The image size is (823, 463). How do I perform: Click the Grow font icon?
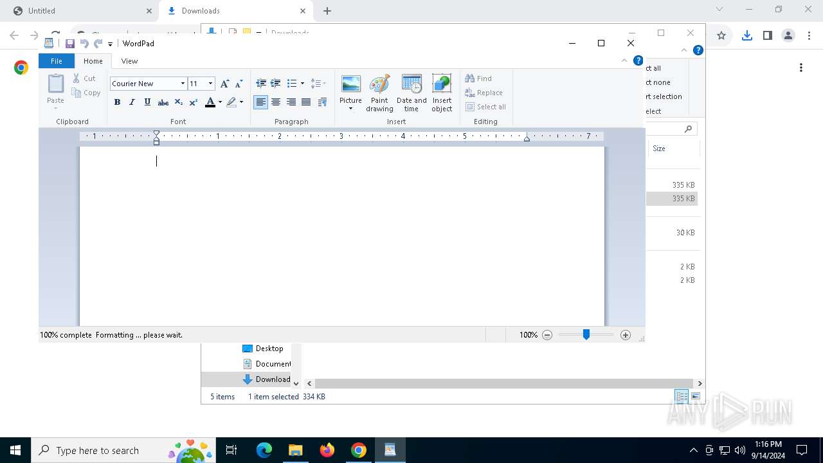click(224, 84)
